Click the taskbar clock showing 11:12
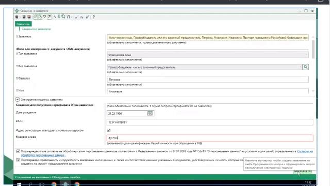 [308, 182]
